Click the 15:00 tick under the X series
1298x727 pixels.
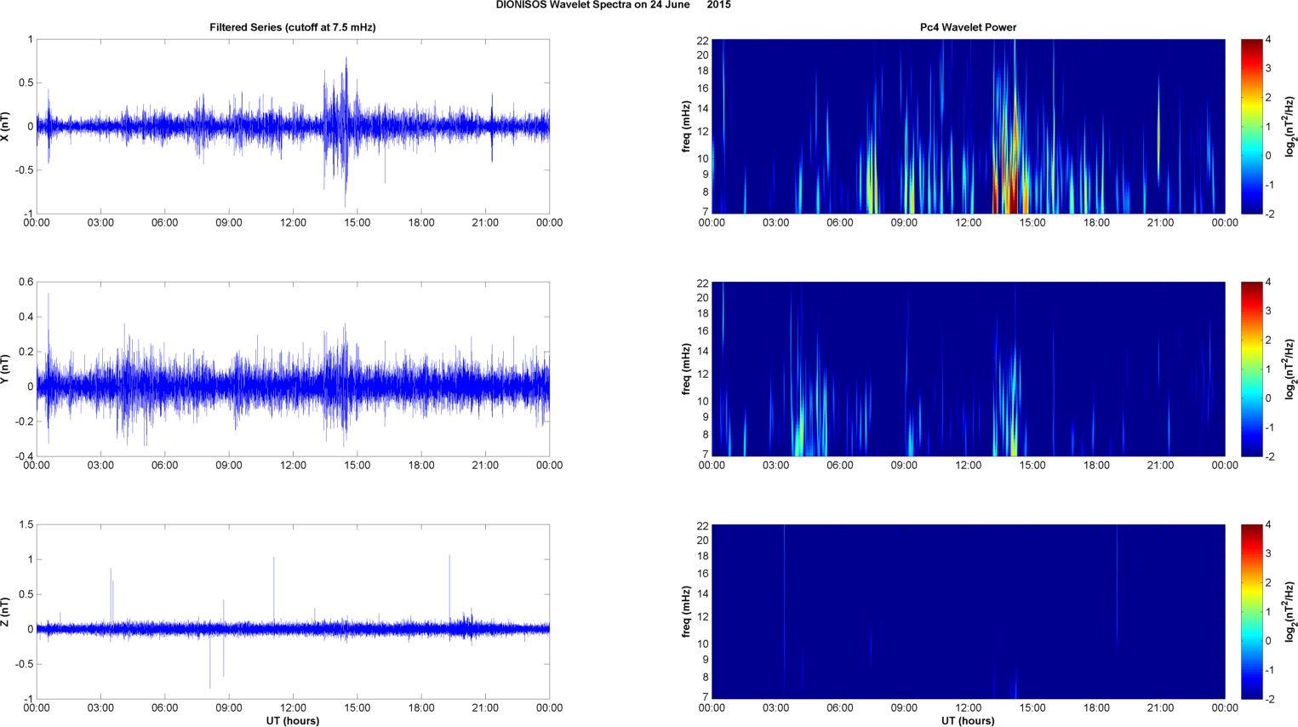tap(357, 223)
